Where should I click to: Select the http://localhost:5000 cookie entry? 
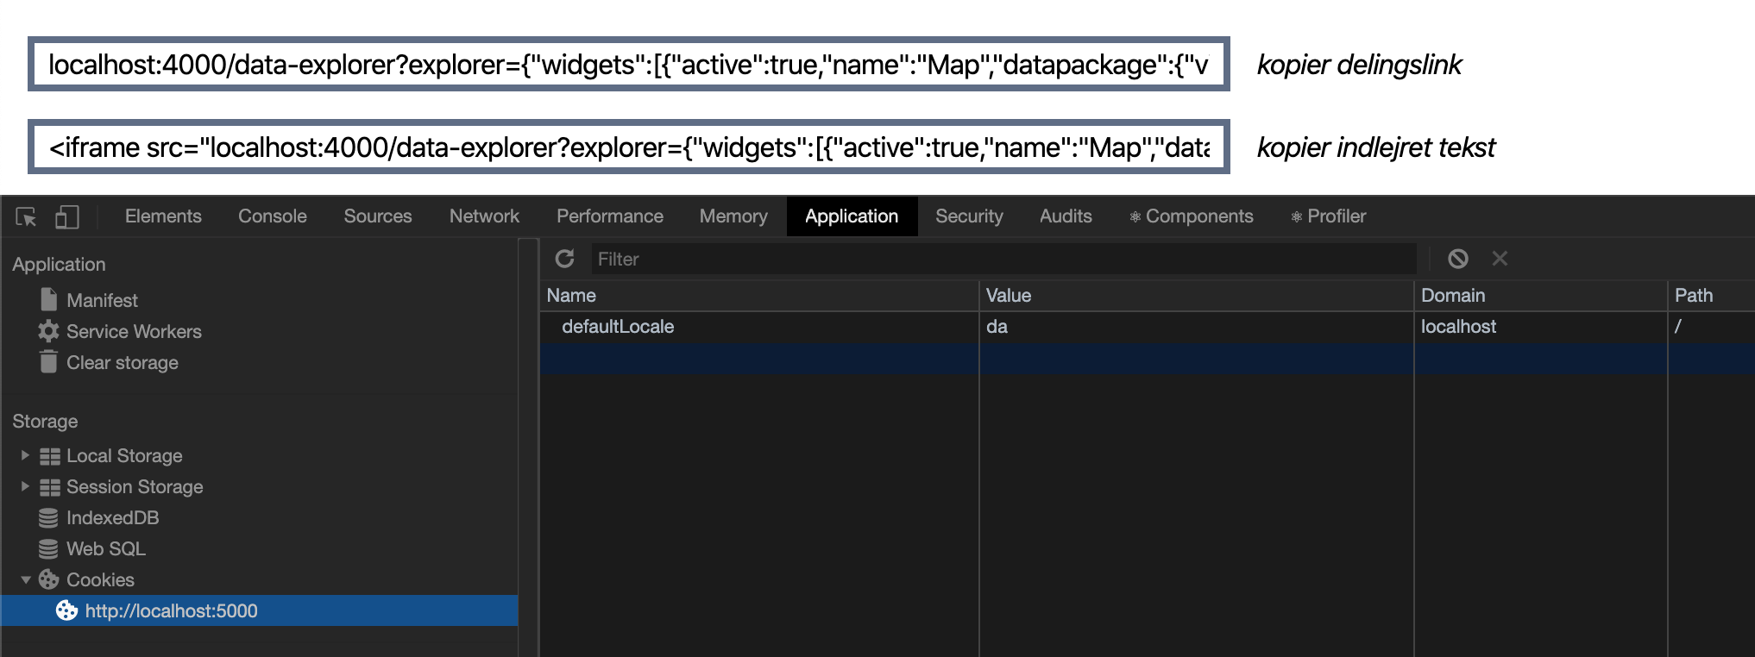click(171, 611)
